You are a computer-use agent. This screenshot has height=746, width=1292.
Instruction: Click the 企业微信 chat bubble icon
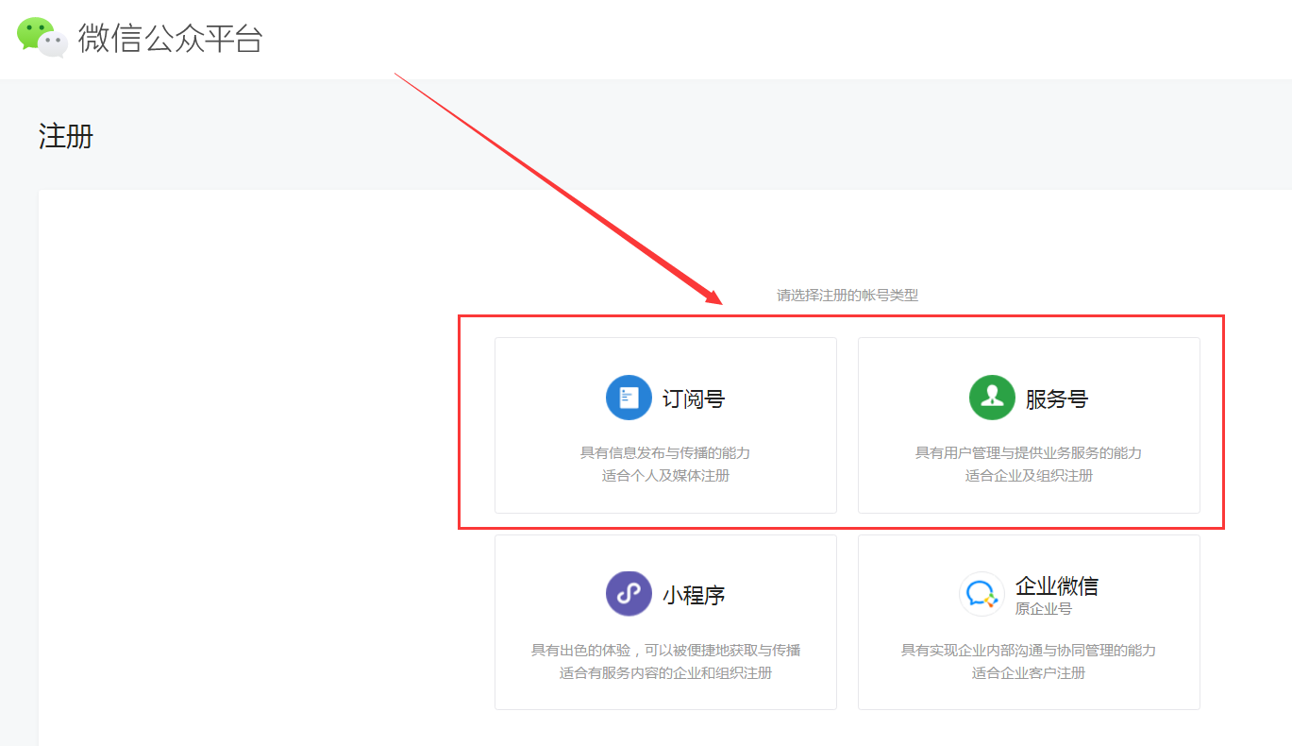982,594
